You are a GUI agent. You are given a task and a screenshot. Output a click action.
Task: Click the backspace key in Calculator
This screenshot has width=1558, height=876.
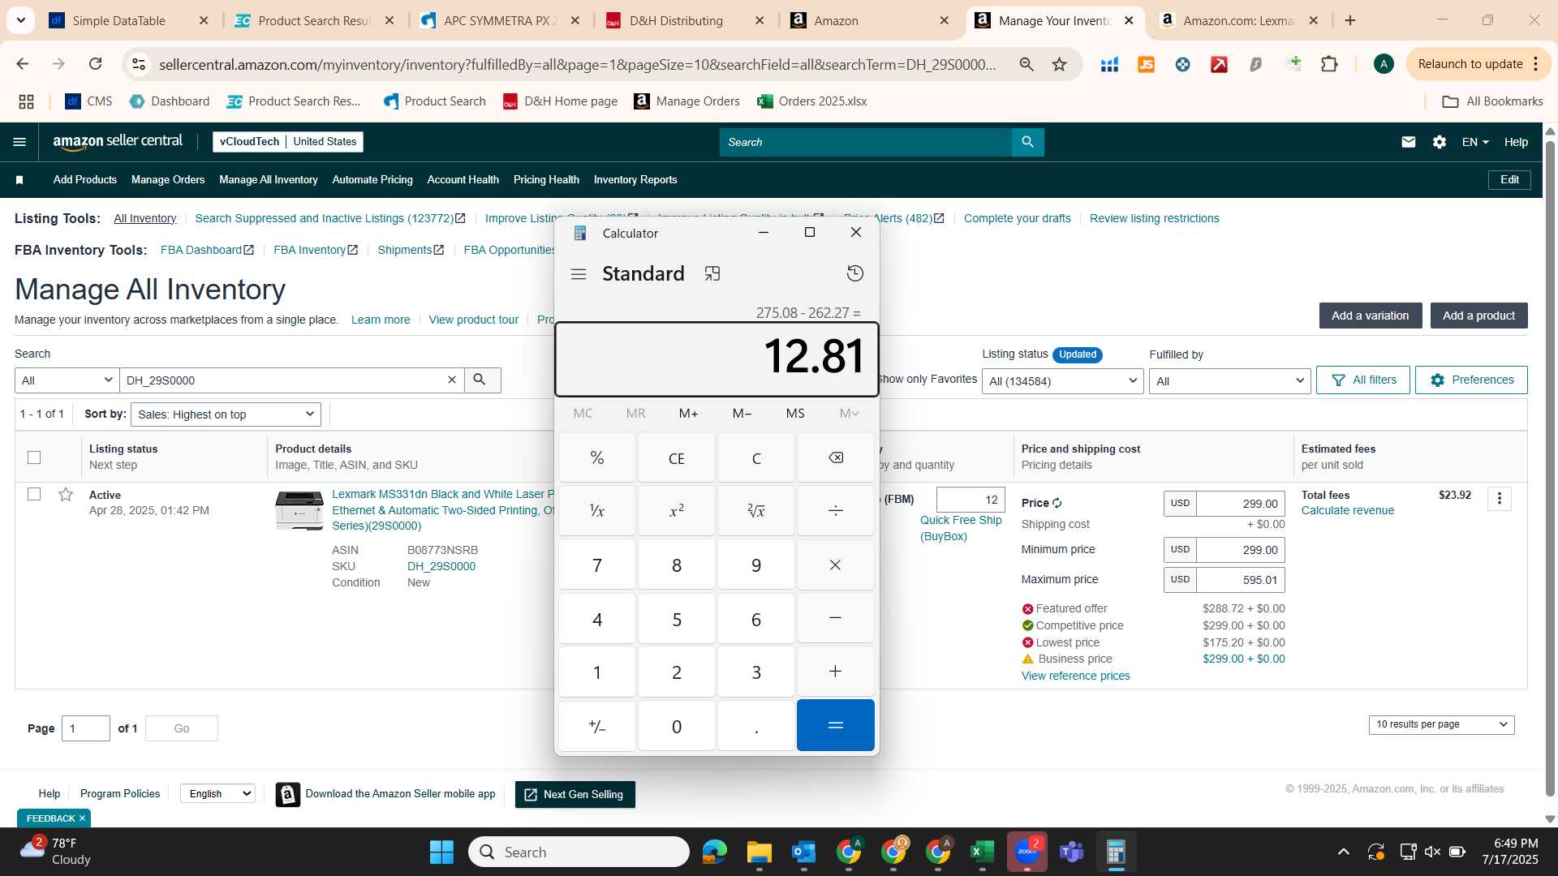[x=835, y=457]
